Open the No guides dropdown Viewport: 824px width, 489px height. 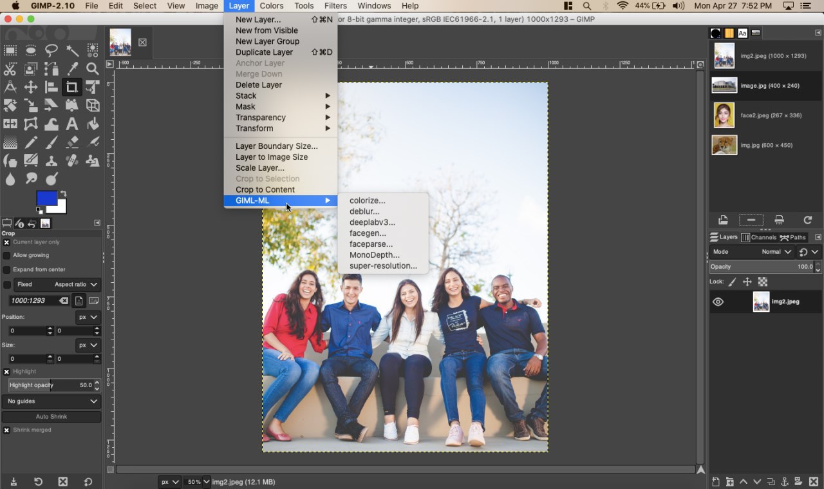51,401
